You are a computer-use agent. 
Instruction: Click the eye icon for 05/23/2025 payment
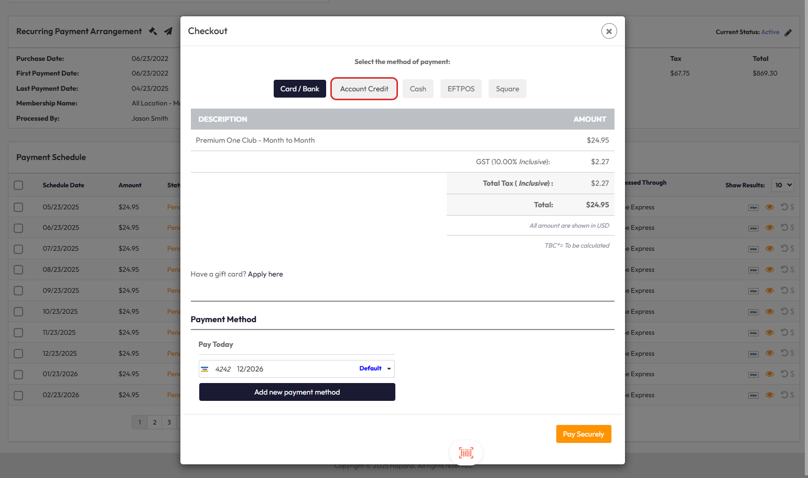(769, 207)
